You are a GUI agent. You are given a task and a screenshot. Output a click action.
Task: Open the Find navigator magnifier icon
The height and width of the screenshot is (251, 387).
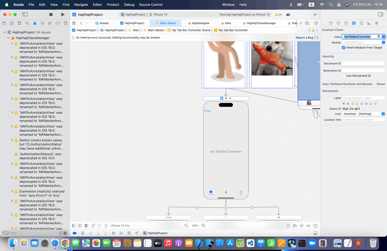[27, 23]
